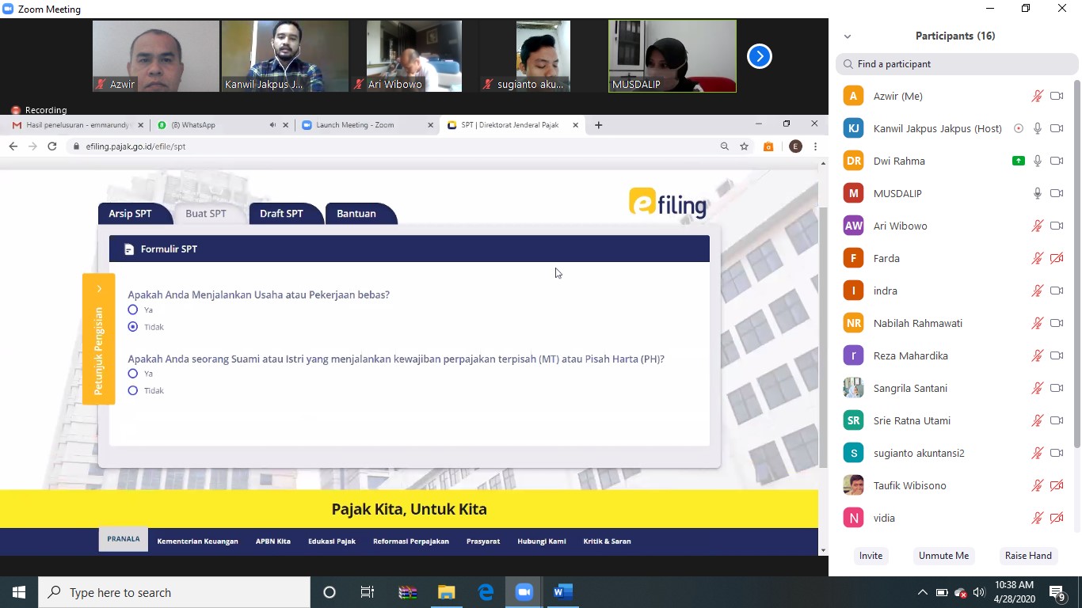The height and width of the screenshot is (608, 1082).
Task: Click Dwi Rahma's microphone icon
Action: point(1037,161)
